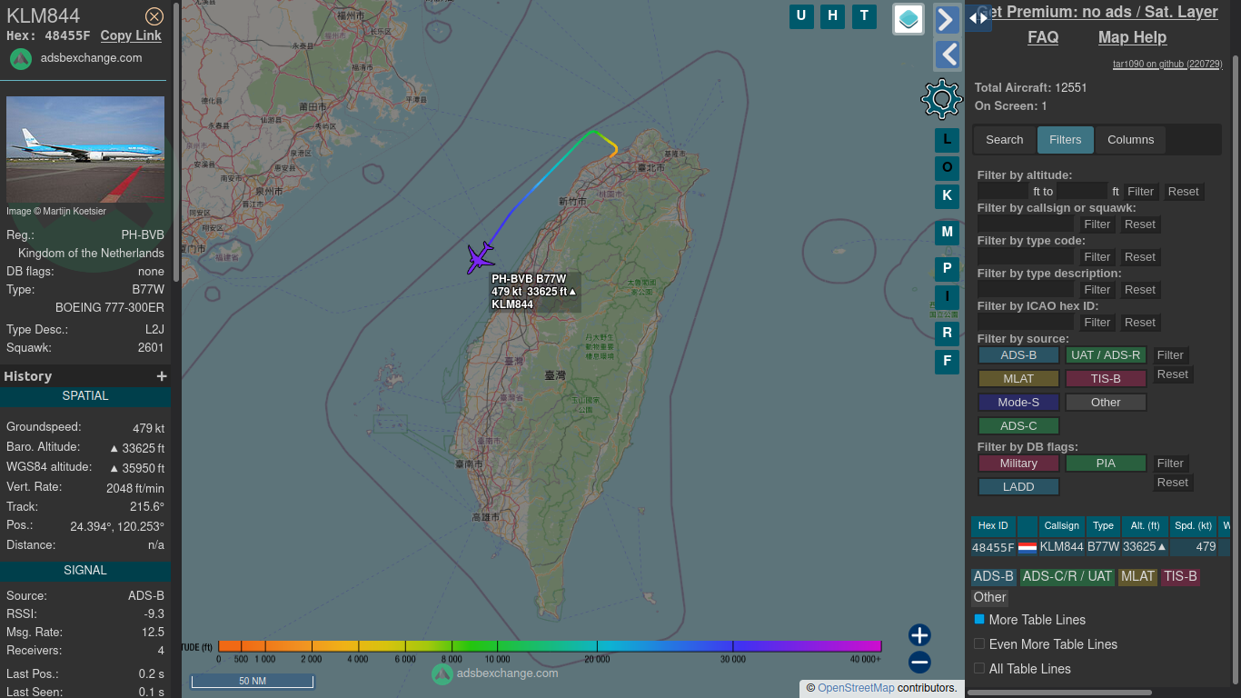The image size is (1241, 698).
Task: Click the R map option button
Action: tap(947, 334)
